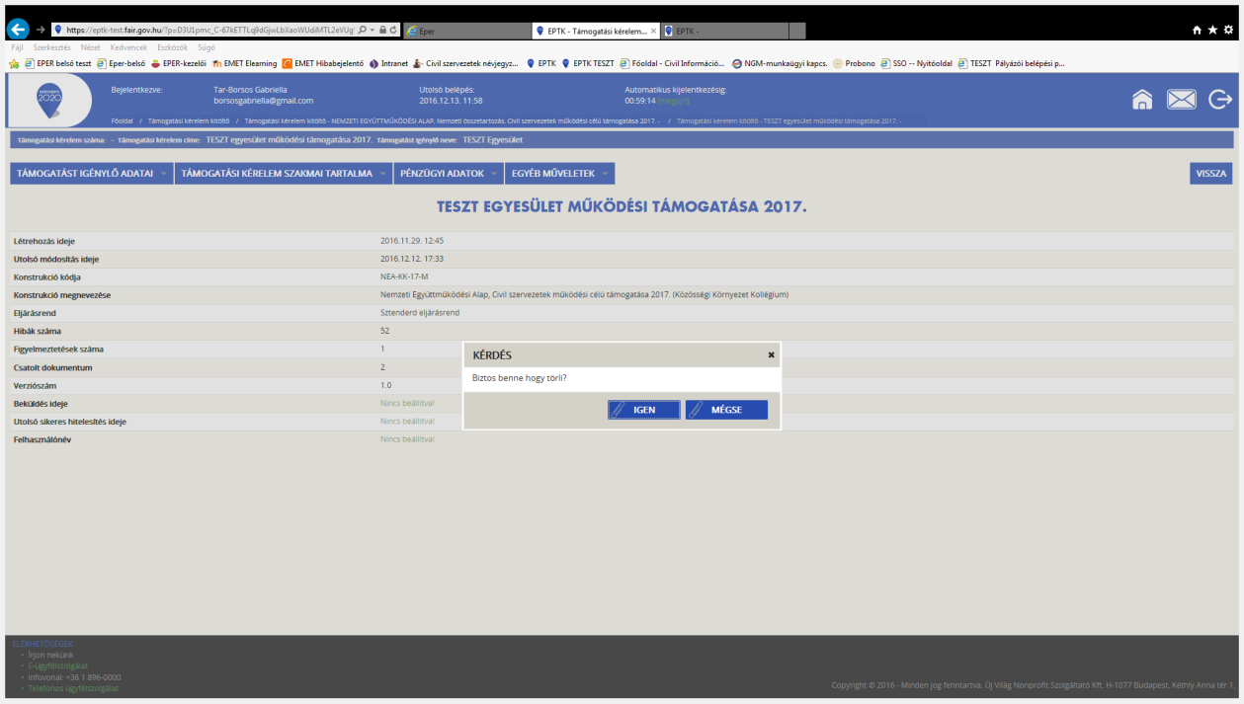Expand EGYÉB MŰVELETEK menu
The image size is (1244, 704).
point(559,173)
